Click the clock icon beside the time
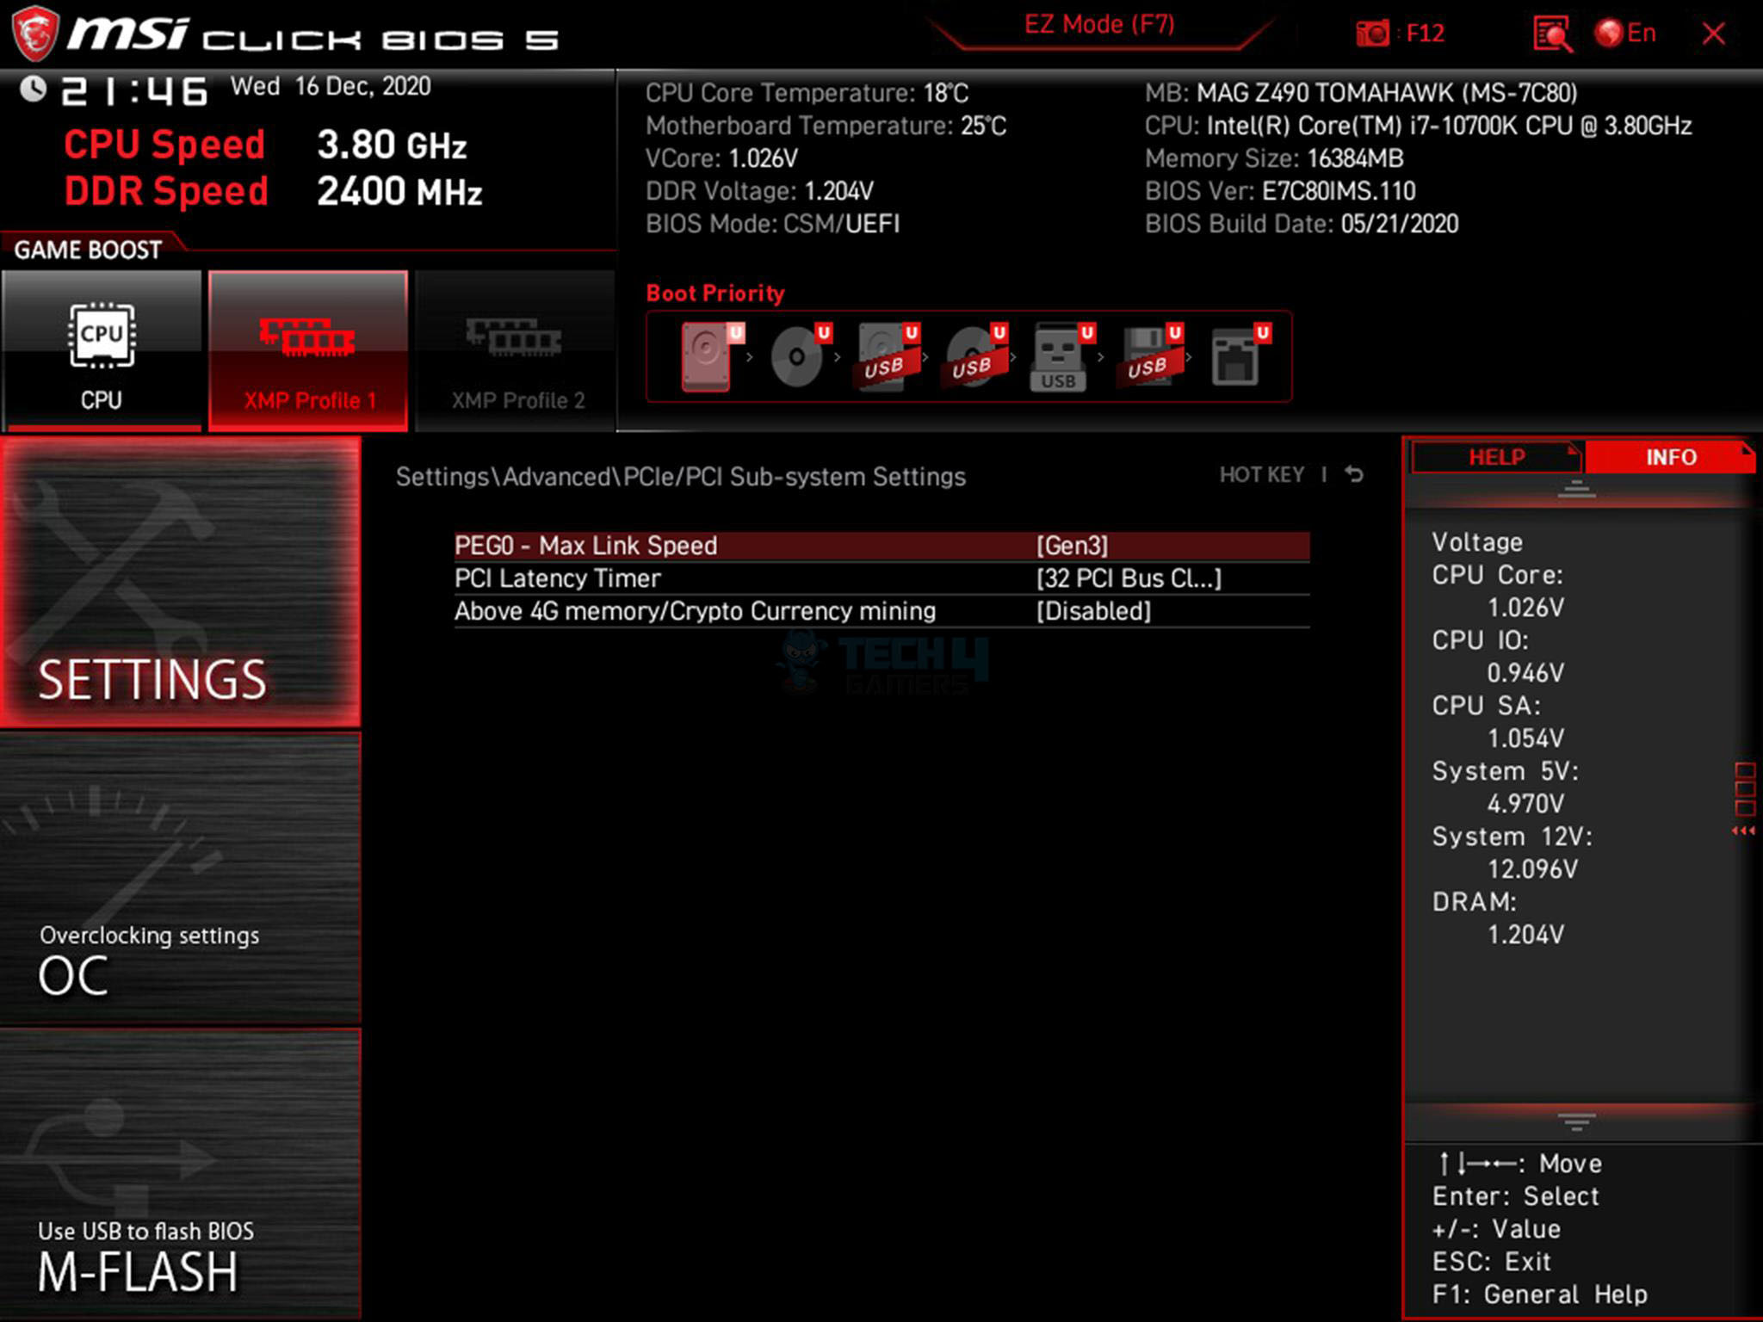 33,89
